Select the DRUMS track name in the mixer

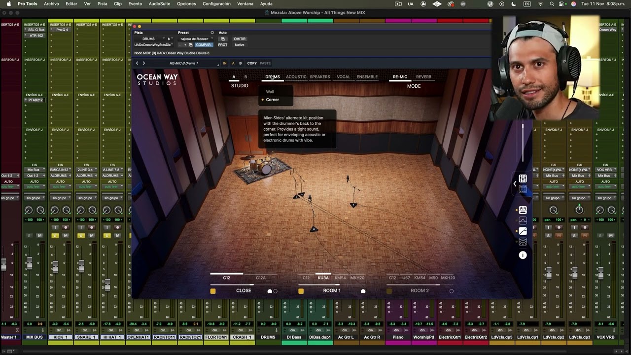(268, 337)
